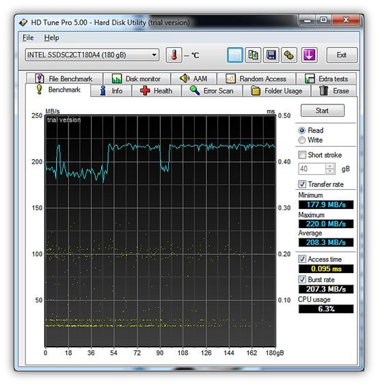
Task: Increase the short stroke gB stepper
Action: pos(329,167)
